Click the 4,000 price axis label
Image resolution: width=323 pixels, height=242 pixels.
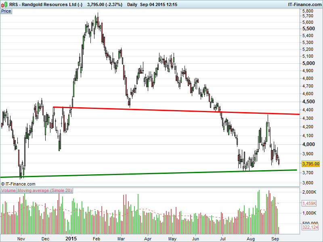pyautogui.click(x=308, y=144)
